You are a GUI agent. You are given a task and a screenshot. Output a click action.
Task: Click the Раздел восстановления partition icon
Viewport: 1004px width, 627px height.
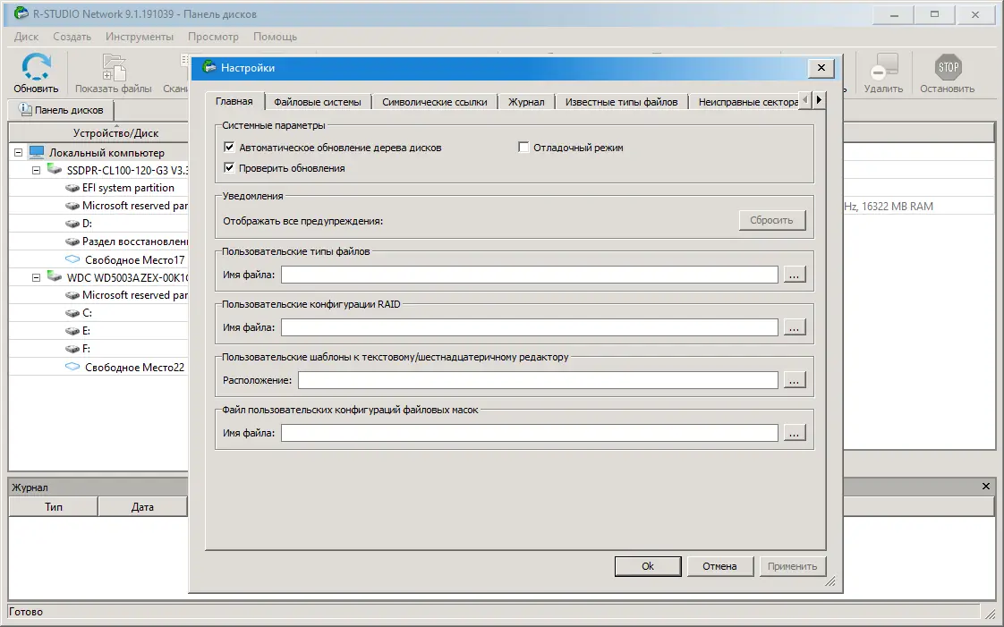(x=72, y=241)
